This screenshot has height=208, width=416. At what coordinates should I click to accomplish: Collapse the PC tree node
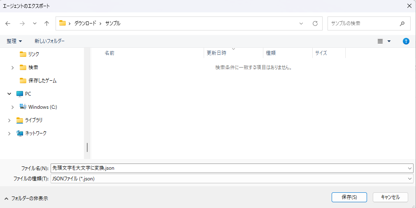pyautogui.click(x=9, y=94)
